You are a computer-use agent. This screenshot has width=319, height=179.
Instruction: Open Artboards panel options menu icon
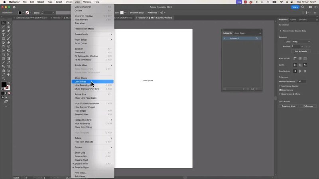tap(260, 33)
